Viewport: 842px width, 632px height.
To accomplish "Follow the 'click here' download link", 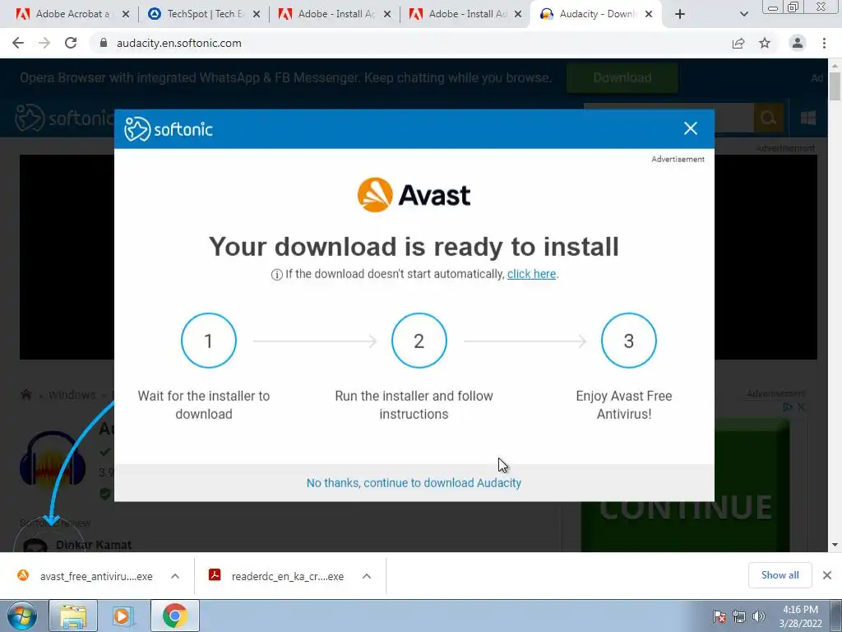I will pyautogui.click(x=532, y=274).
